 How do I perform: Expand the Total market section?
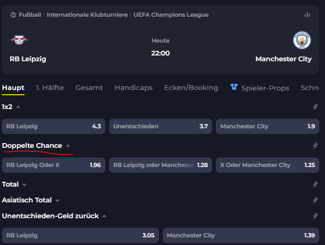point(24,185)
